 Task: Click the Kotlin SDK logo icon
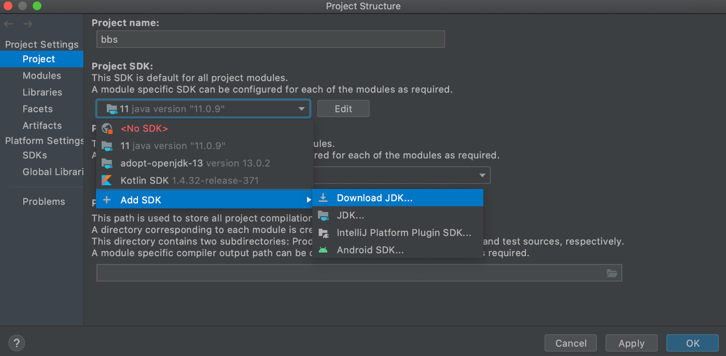pos(107,181)
